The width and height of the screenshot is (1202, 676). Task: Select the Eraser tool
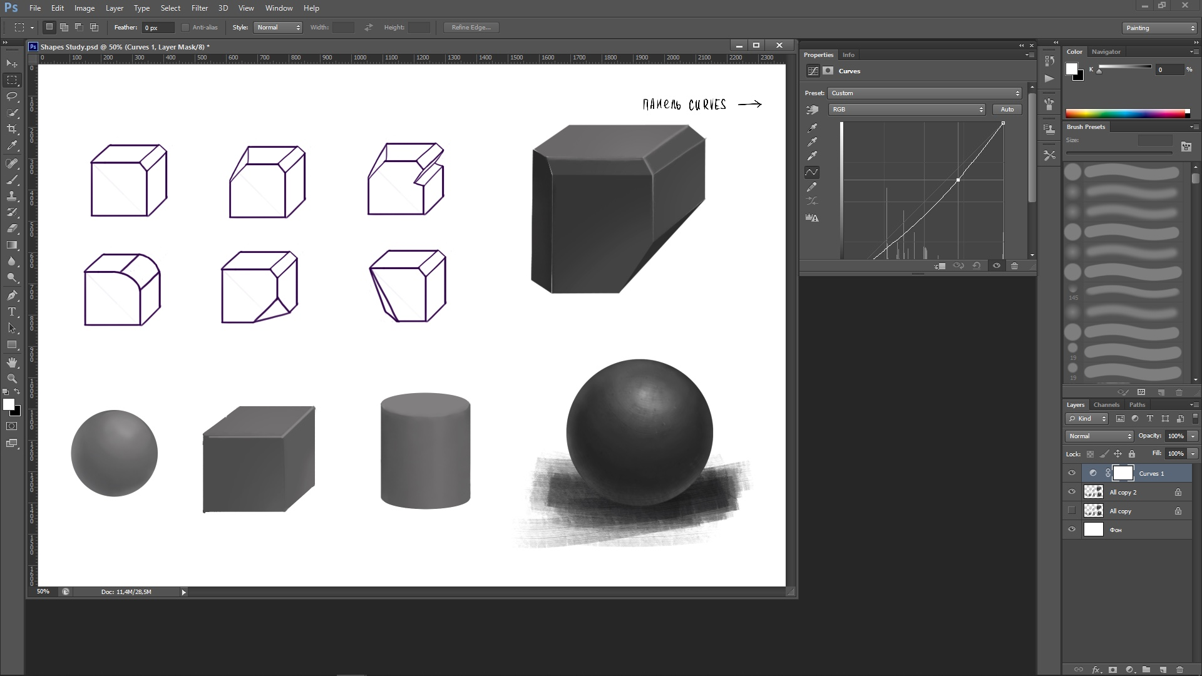(12, 228)
